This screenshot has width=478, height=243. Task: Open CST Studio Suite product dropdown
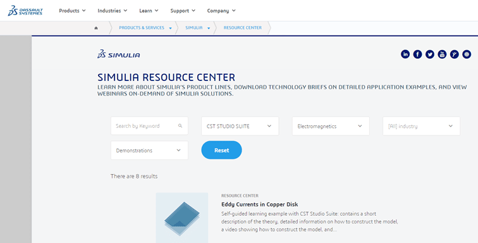click(x=240, y=126)
